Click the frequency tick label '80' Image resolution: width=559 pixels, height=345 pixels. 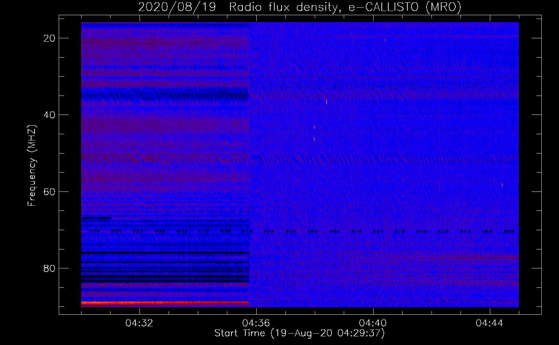pyautogui.click(x=50, y=268)
